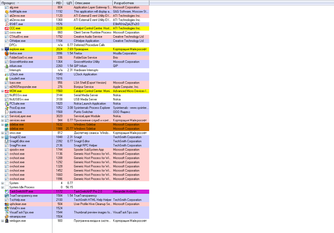
Task: Click the VistaDrv.exe icon
Action: tap(7, 208)
